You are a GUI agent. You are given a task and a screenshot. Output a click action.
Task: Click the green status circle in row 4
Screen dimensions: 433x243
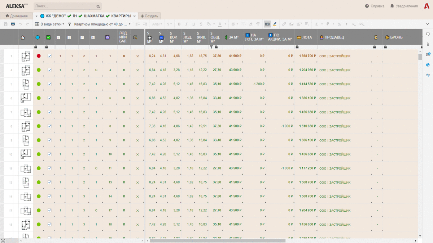pos(39,70)
